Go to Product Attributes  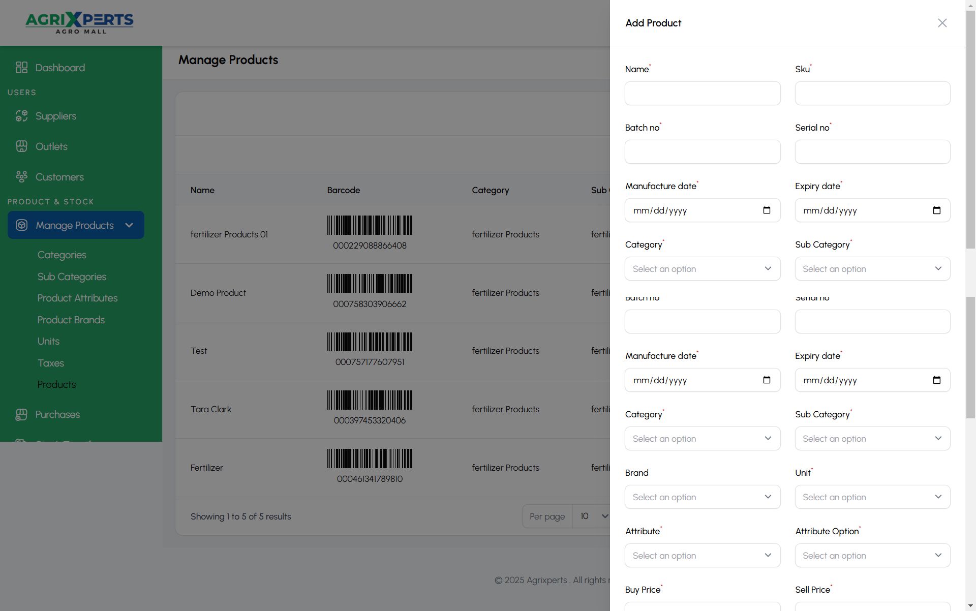(x=77, y=298)
